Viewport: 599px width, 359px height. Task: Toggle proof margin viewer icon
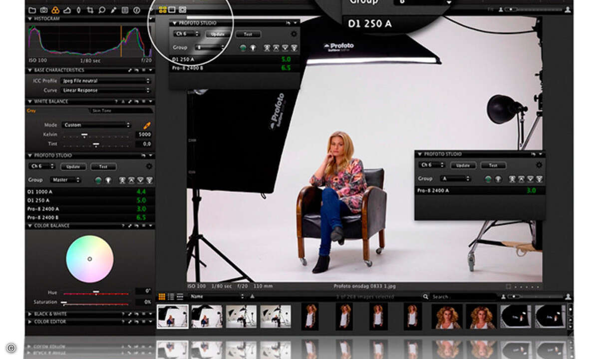pos(183,9)
